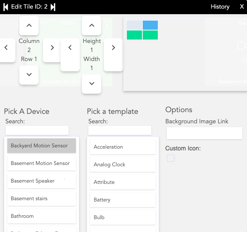The width and height of the screenshot is (247, 232).
Task: Go to the previous tile using skip-back icon
Action: (x=6, y=7)
